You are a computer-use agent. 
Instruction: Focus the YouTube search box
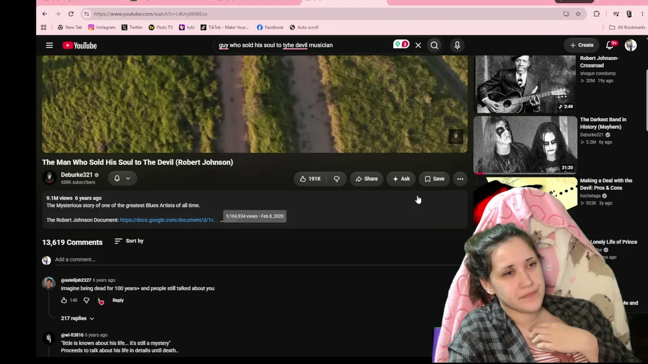(304, 45)
